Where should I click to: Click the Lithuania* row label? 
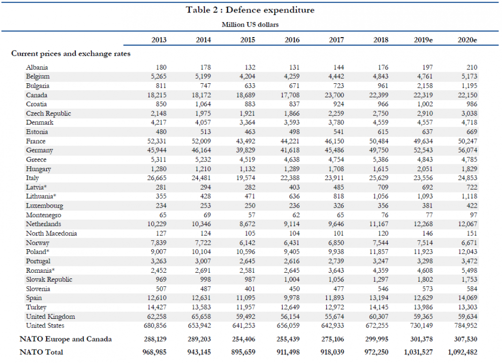(x=41, y=197)
